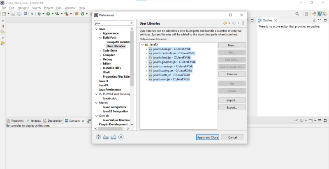Click the Run External Tools icon
The image size is (329, 169).
(x=66, y=14)
